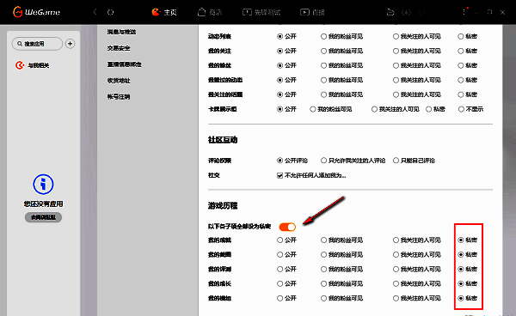Set last 游戏历程 row to 私密
The height and width of the screenshot is (316, 516).
click(x=461, y=298)
